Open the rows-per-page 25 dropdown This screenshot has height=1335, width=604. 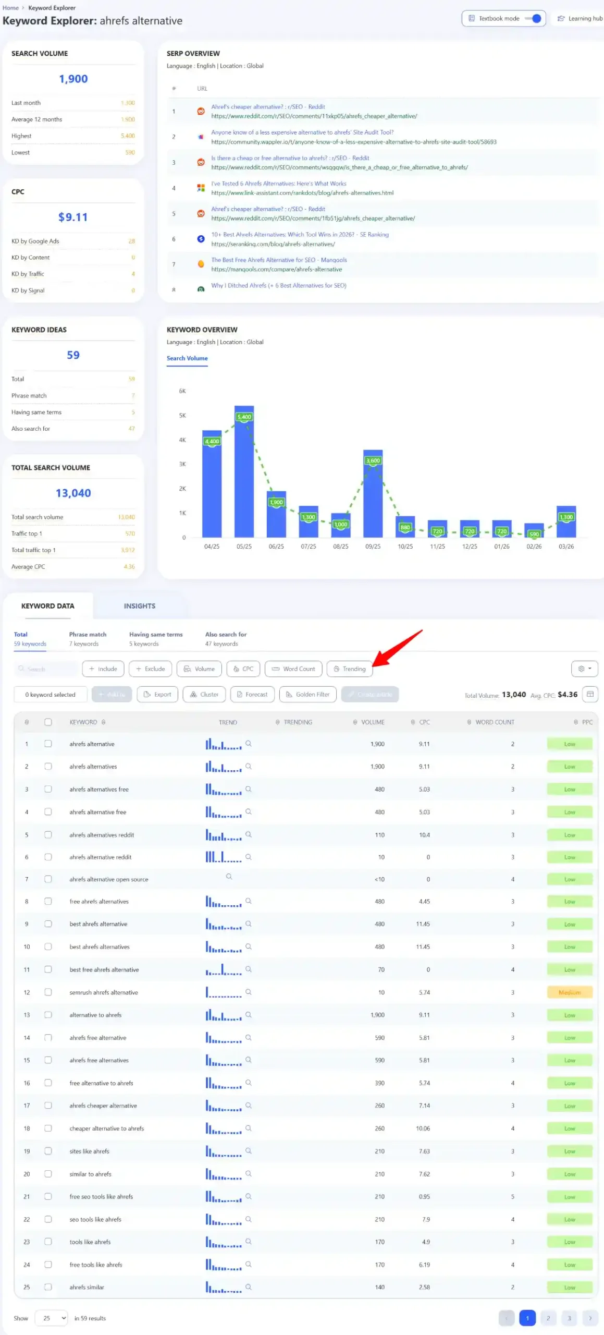click(52, 1318)
